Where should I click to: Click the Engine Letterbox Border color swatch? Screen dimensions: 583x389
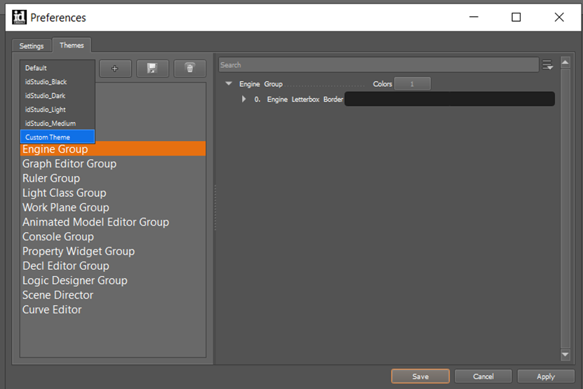pyautogui.click(x=450, y=99)
